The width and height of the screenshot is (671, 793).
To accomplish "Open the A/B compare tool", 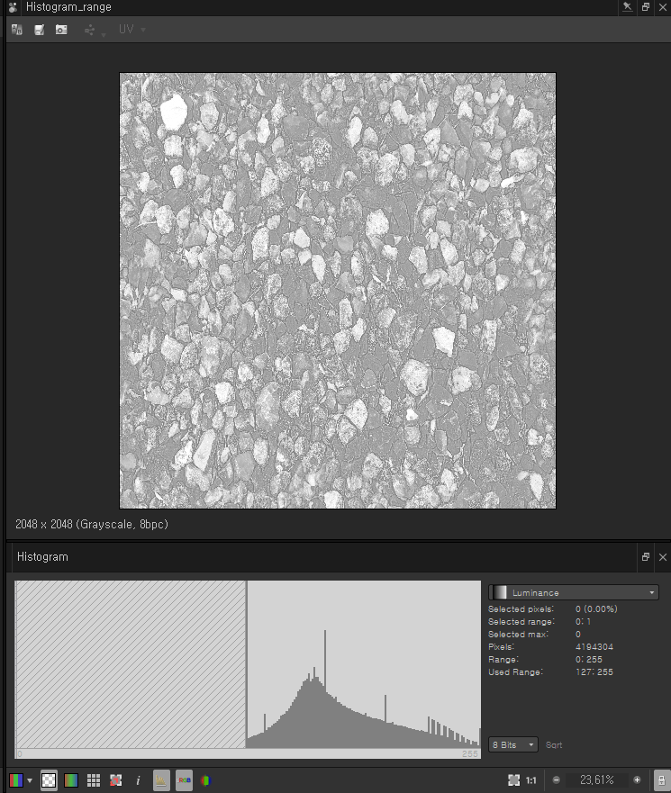I will click(x=17, y=30).
